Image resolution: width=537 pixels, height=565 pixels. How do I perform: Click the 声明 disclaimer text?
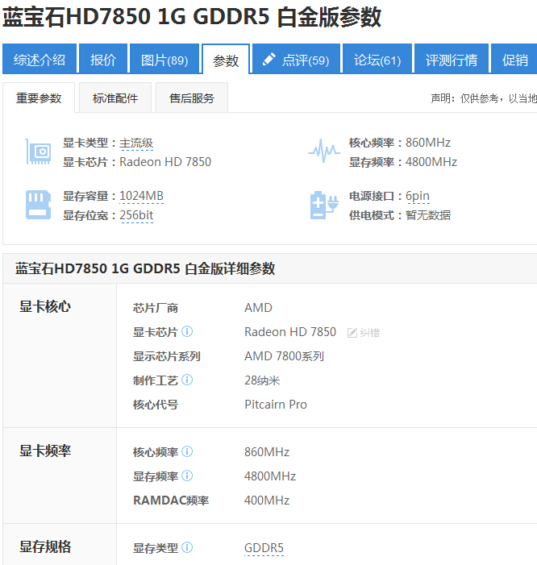(484, 98)
